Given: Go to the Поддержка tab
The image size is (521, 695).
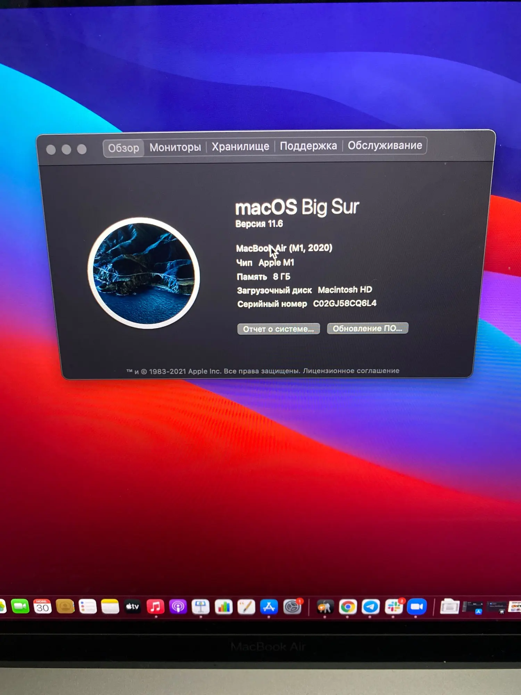Looking at the screenshot, I should 308,146.
